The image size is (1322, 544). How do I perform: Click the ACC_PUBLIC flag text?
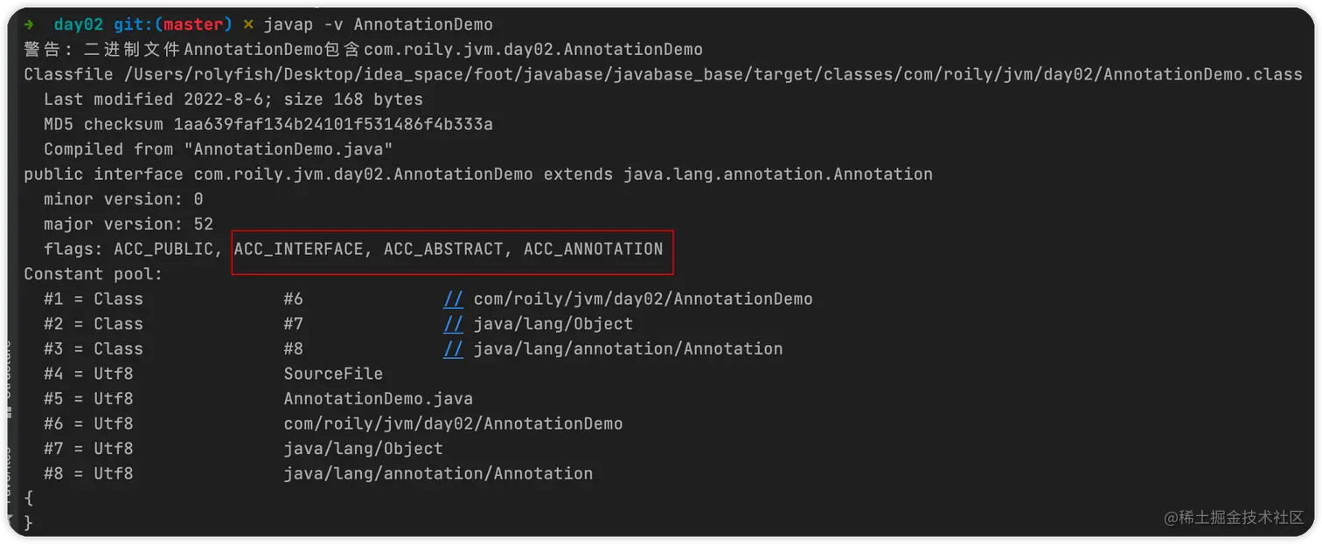164,249
